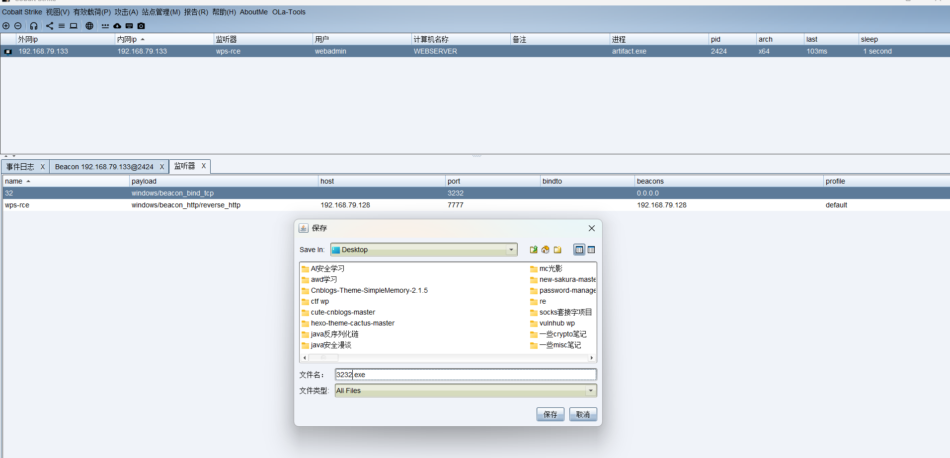Sort sessions by sleep column header
The width and height of the screenshot is (950, 458).
[x=904, y=39]
